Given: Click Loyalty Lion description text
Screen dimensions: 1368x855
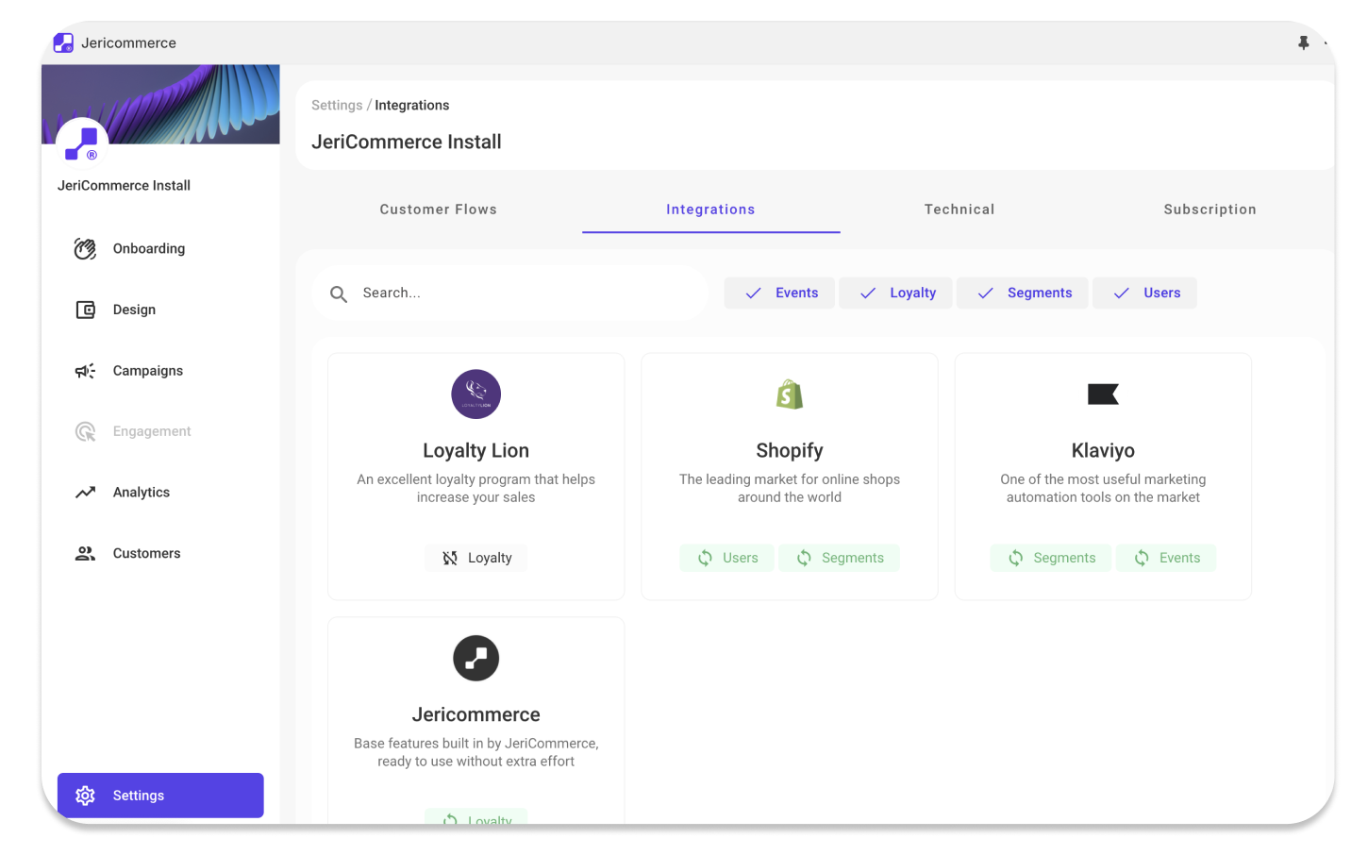Looking at the screenshot, I should 475,488.
